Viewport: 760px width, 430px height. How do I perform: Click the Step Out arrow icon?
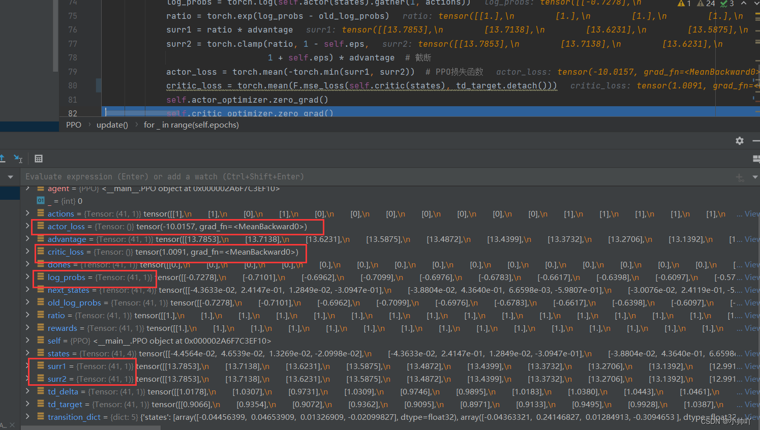click(3, 159)
